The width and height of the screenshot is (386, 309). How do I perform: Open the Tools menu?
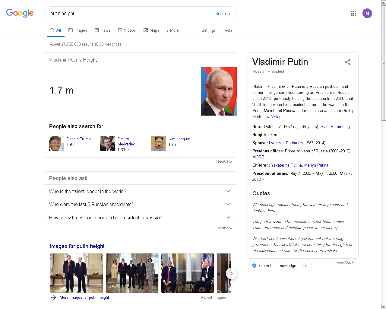(227, 30)
